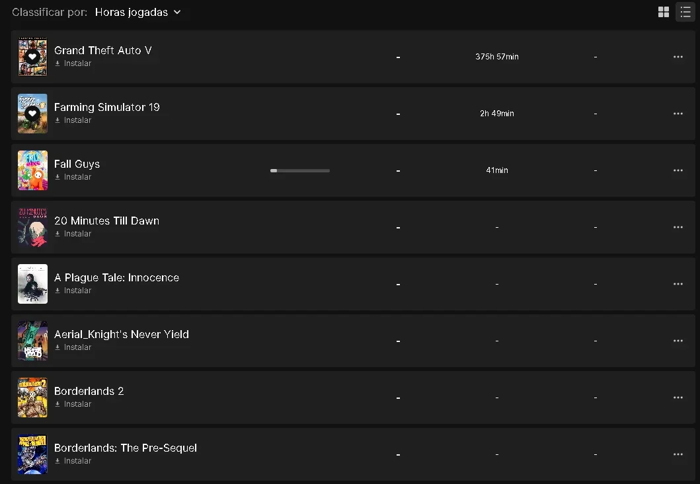
Task: Click Instalar under Fall Guys
Action: 73,177
